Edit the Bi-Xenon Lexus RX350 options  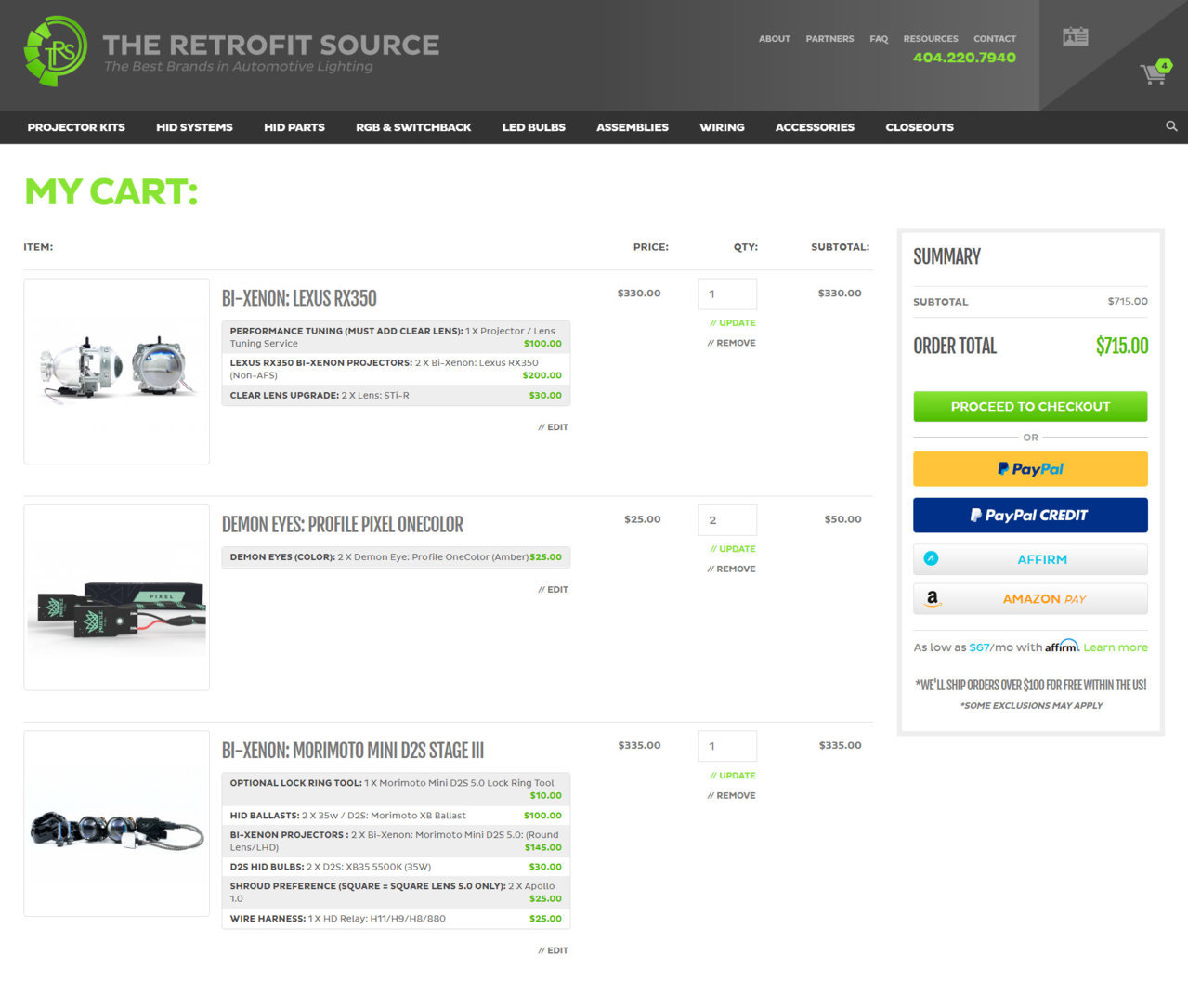click(x=553, y=427)
